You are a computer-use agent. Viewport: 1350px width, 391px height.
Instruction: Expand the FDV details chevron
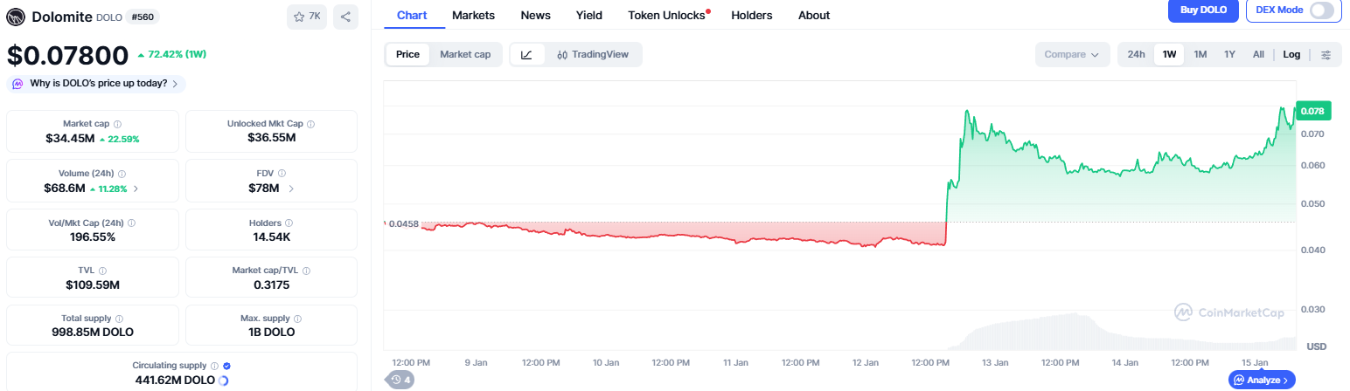click(291, 189)
